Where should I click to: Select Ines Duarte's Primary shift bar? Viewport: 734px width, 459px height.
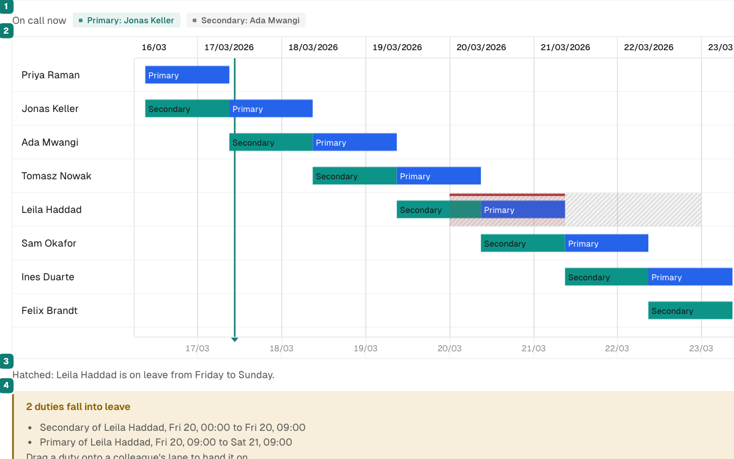point(691,277)
